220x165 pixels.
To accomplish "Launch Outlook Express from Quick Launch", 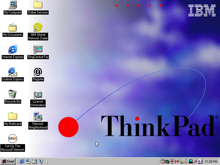I will [x=28, y=161].
